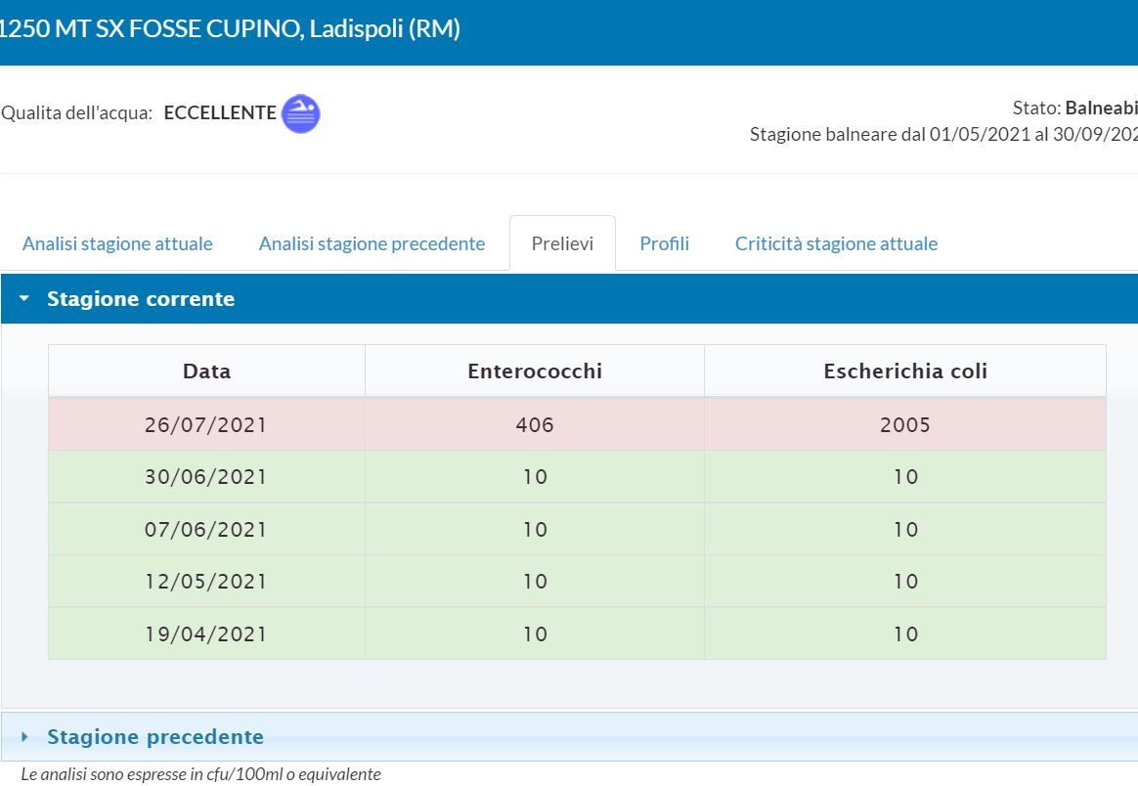Click the Qualita dell'acqua label
Screen dimensions: 1138x786
pyautogui.click(x=77, y=113)
